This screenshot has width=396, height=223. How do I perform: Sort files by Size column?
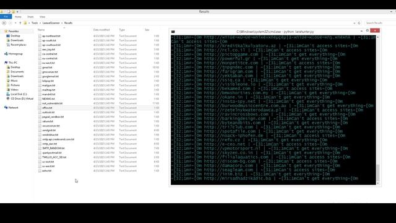[147, 30]
